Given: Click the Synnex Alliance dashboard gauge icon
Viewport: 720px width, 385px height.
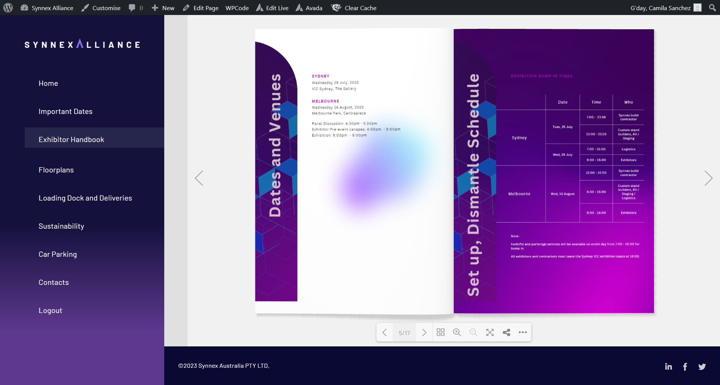Looking at the screenshot, I should click(24, 7).
